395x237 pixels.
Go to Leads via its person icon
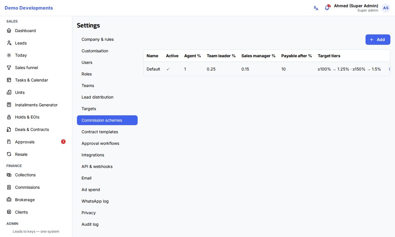pyautogui.click(x=9, y=43)
